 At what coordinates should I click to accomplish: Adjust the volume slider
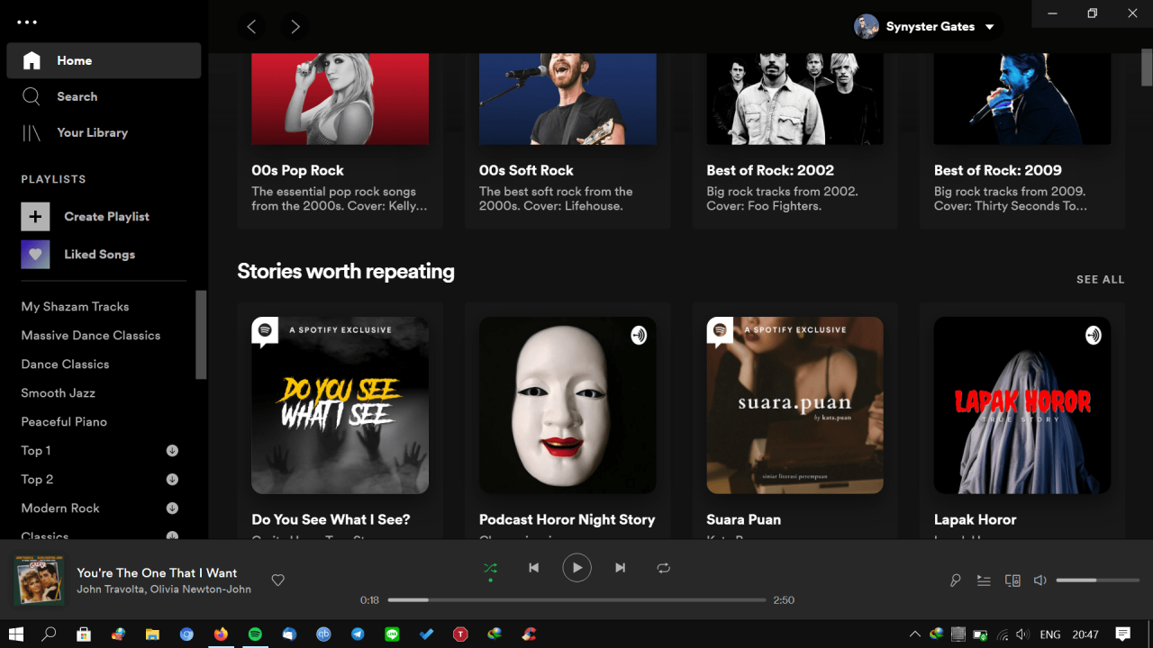1098,580
